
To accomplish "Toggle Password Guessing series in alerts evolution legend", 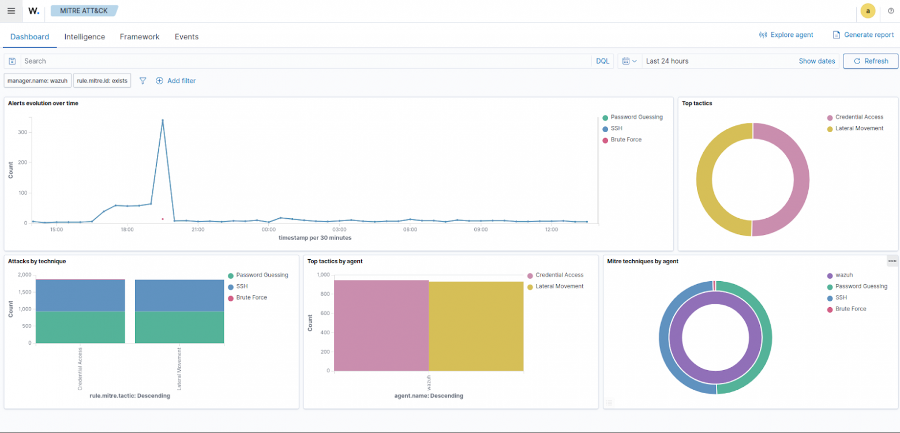I will coord(636,117).
